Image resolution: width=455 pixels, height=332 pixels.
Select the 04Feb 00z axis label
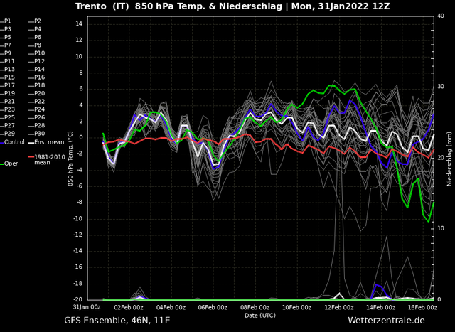point(171,308)
